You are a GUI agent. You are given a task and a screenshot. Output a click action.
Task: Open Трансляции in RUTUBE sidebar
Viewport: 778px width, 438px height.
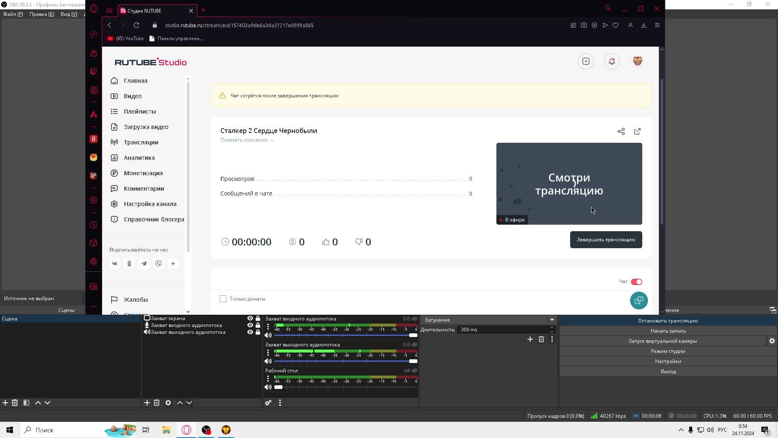(141, 142)
